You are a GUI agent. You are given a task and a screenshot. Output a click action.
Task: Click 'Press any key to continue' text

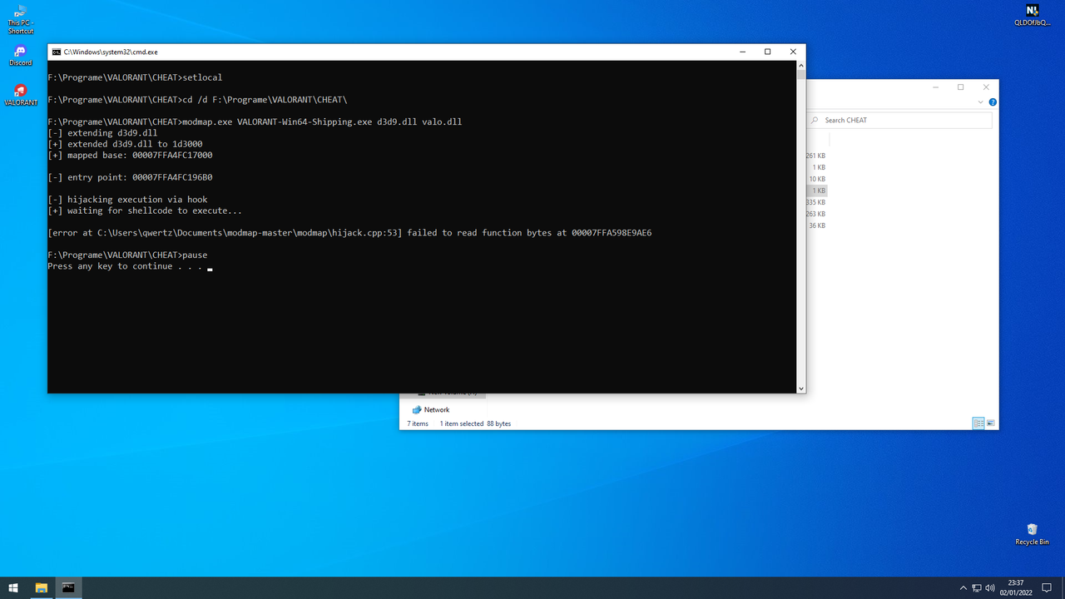[x=125, y=266]
